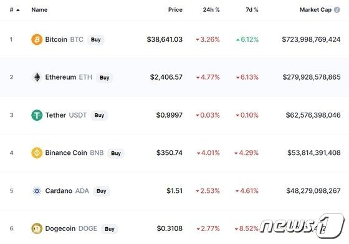The height and width of the screenshot is (244, 349).
Task: Sort by the 7d % column header
Action: click(x=252, y=10)
